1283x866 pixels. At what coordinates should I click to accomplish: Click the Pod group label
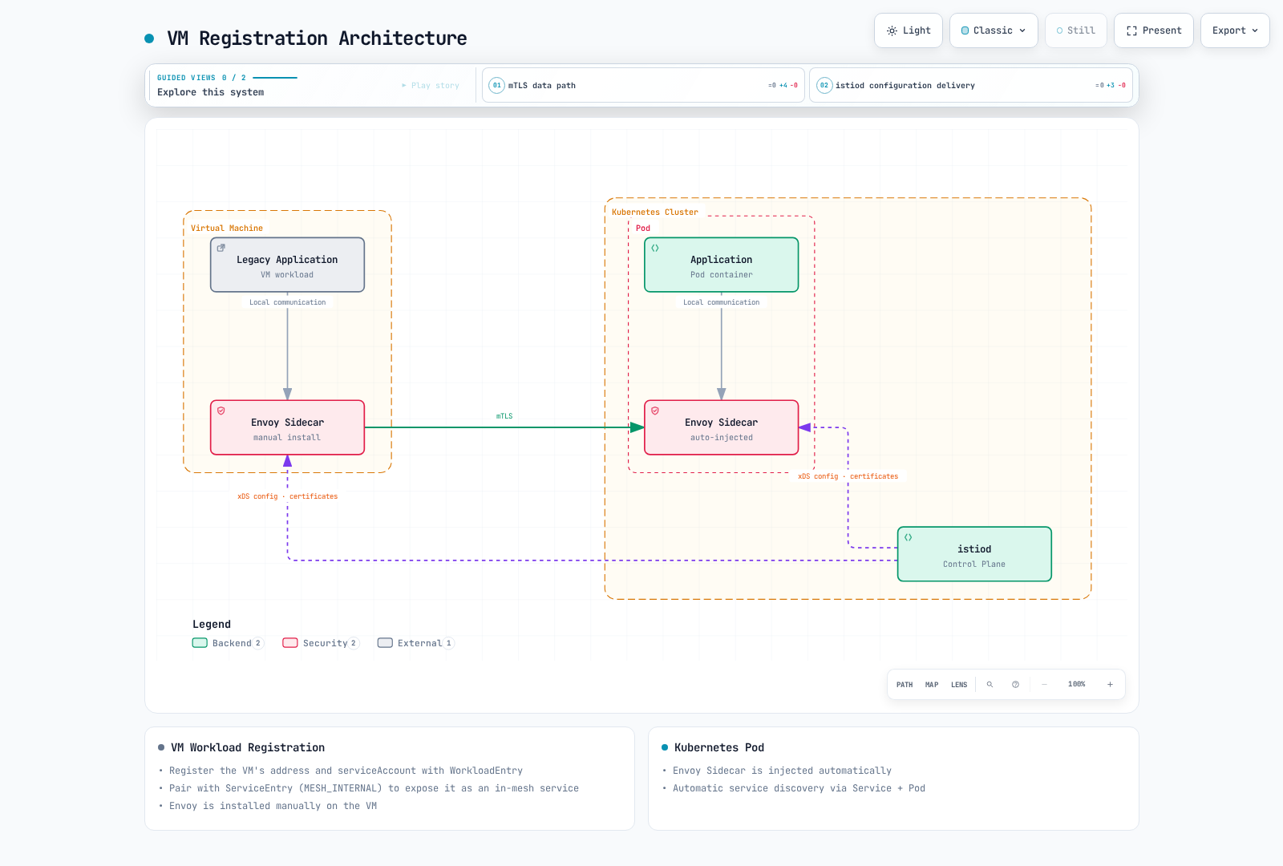tap(643, 229)
